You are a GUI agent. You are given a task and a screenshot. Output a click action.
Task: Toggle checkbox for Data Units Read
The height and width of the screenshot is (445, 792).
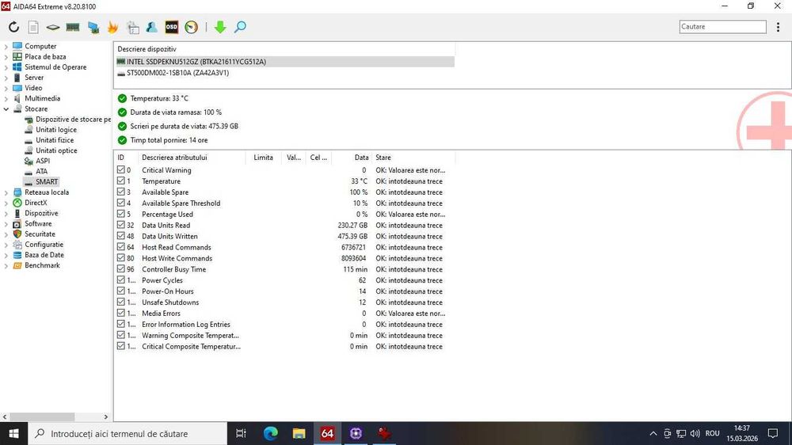(120, 226)
